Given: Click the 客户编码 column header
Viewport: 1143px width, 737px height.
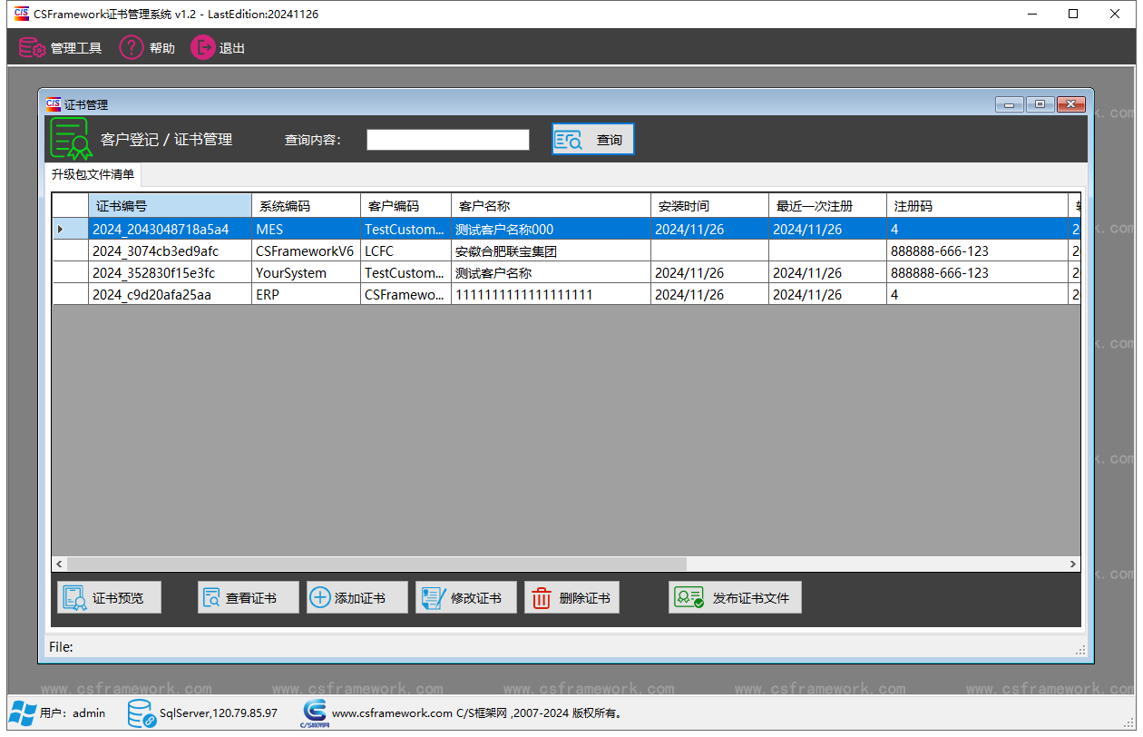Looking at the screenshot, I should 405,206.
